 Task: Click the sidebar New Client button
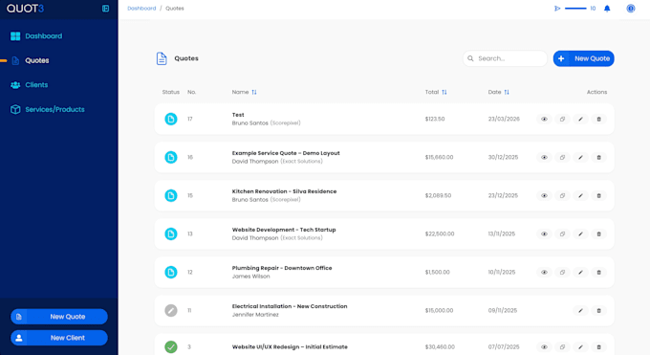(x=59, y=338)
